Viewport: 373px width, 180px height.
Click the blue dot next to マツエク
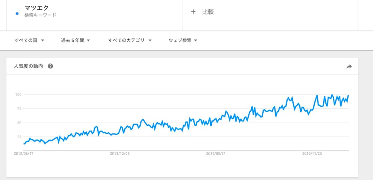click(17, 13)
